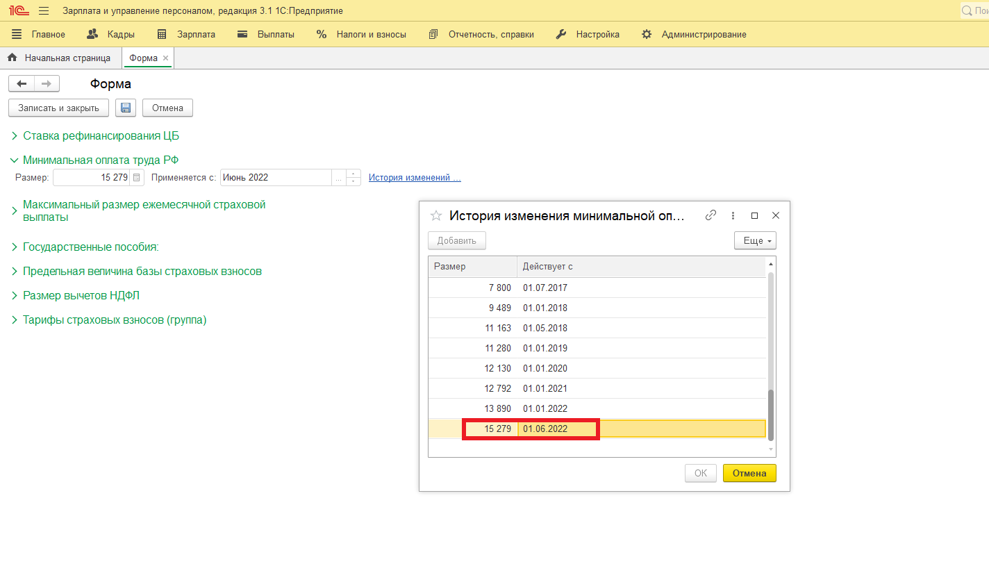Expand Размер вычетов НДФЛ section
This screenshot has height=573, width=989.
coord(81,296)
